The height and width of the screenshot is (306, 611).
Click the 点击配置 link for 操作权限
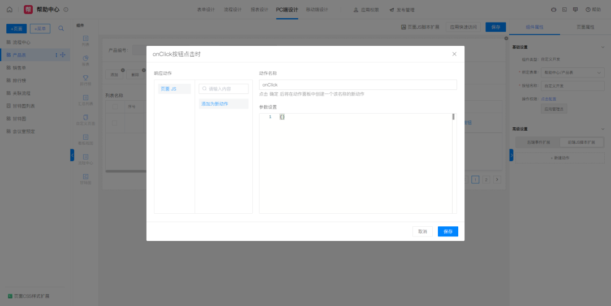(549, 99)
